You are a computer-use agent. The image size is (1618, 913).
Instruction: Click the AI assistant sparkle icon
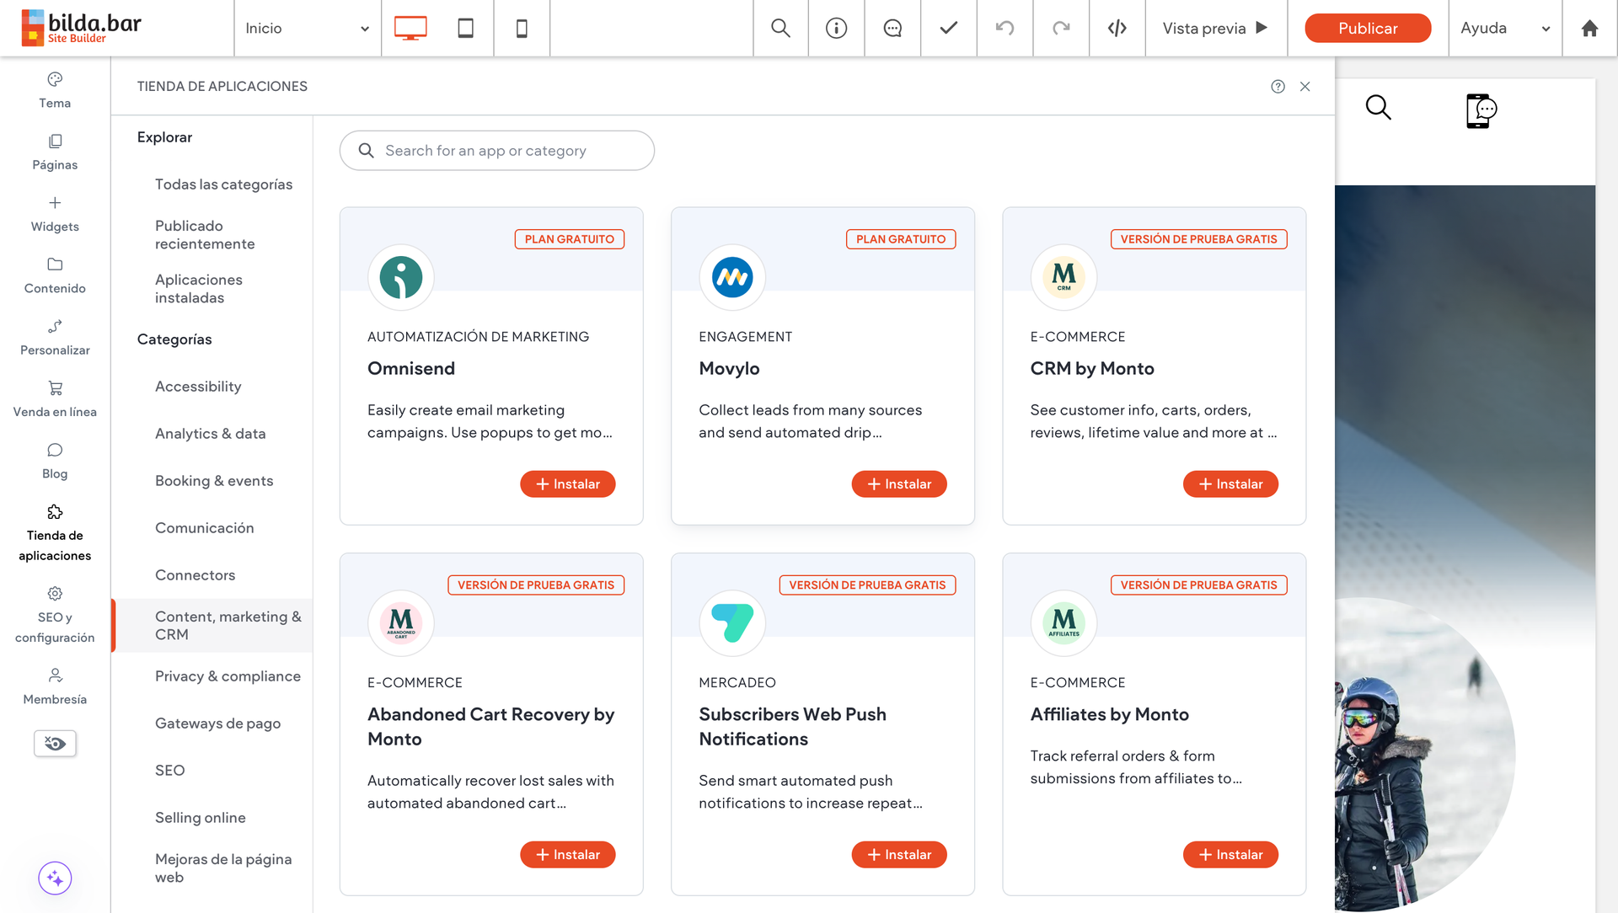click(x=55, y=878)
